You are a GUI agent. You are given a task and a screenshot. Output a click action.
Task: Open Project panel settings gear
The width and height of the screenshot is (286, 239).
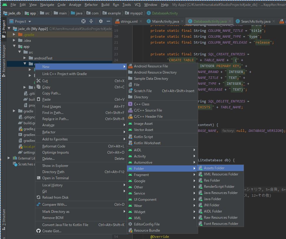click(101, 21)
